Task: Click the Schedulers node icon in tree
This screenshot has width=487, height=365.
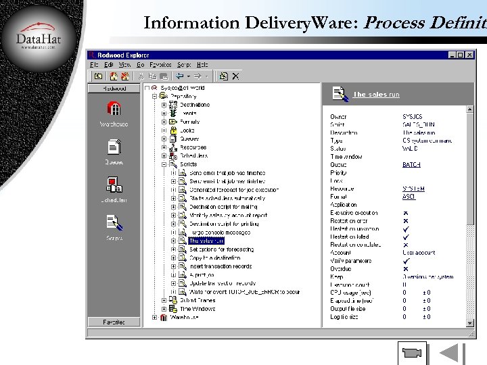Action: [173, 156]
